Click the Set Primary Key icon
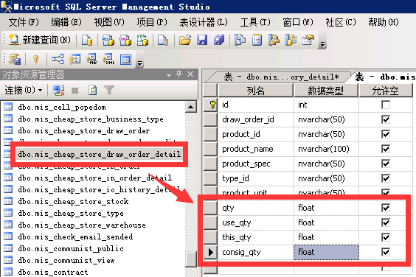Image resolution: width=416 pixels, height=277 pixels. 36,59
